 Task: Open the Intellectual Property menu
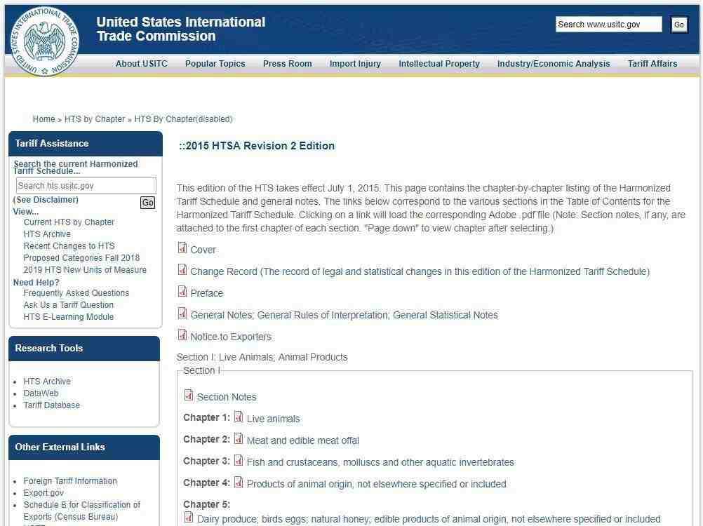[439, 64]
